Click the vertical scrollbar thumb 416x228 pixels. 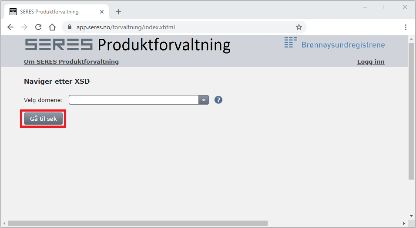pos(412,111)
